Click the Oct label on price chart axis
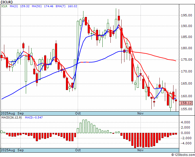The width and height of the screenshot is (195, 157). coord(78,113)
